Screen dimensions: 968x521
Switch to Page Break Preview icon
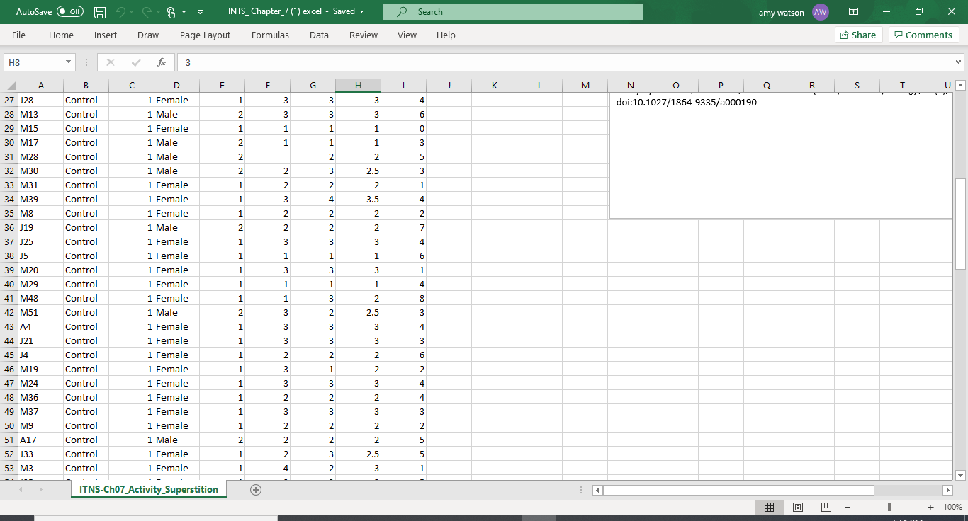(x=826, y=507)
